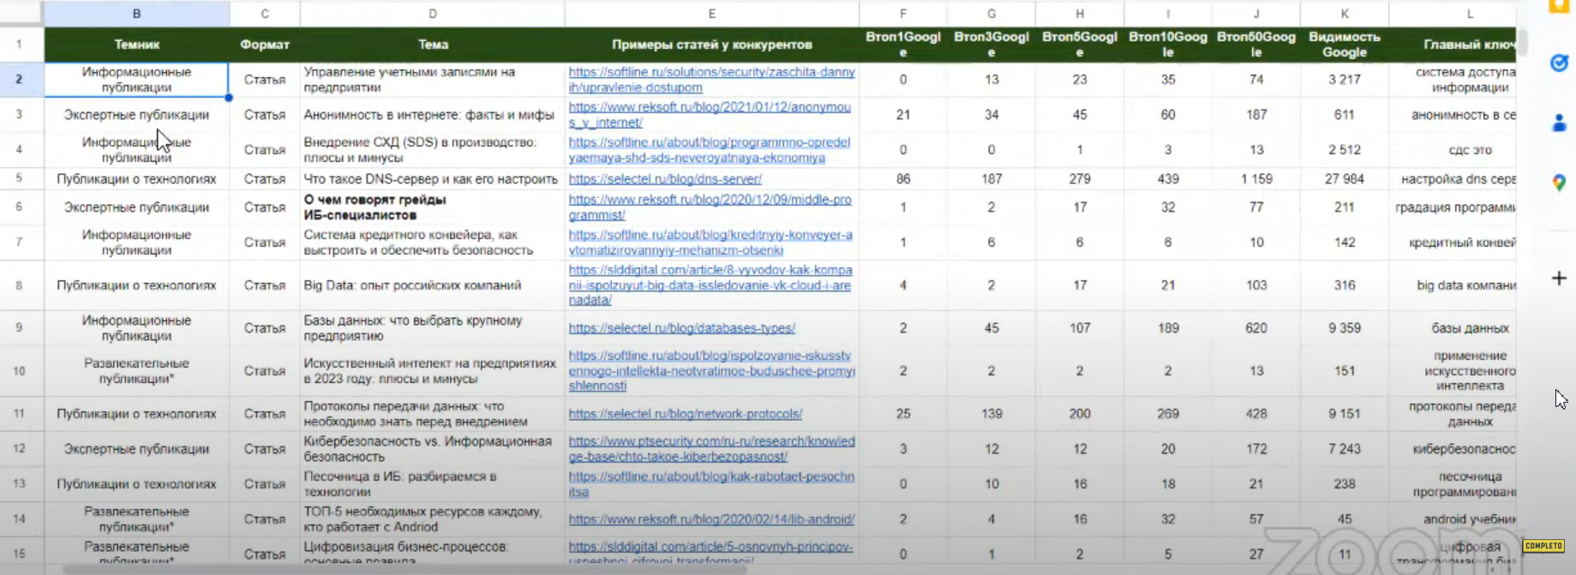Select row 8 header number
The width and height of the screenshot is (1576, 575).
coord(19,285)
